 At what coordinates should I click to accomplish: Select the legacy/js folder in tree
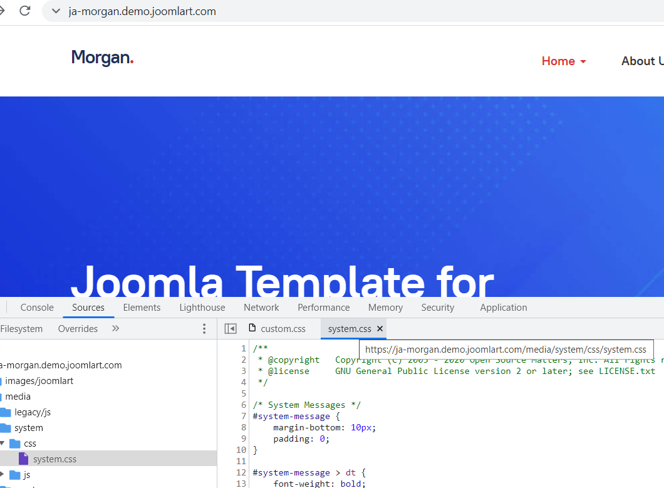coord(32,412)
